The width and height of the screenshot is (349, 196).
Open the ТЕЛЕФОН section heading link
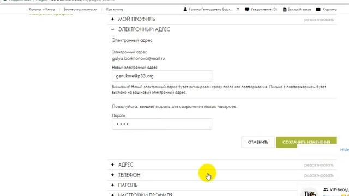pos(129,175)
